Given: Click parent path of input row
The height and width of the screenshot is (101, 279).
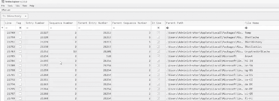Looking at the screenshot, I should [204, 56].
